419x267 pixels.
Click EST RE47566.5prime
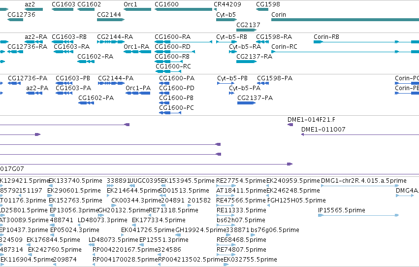click(226, 205)
